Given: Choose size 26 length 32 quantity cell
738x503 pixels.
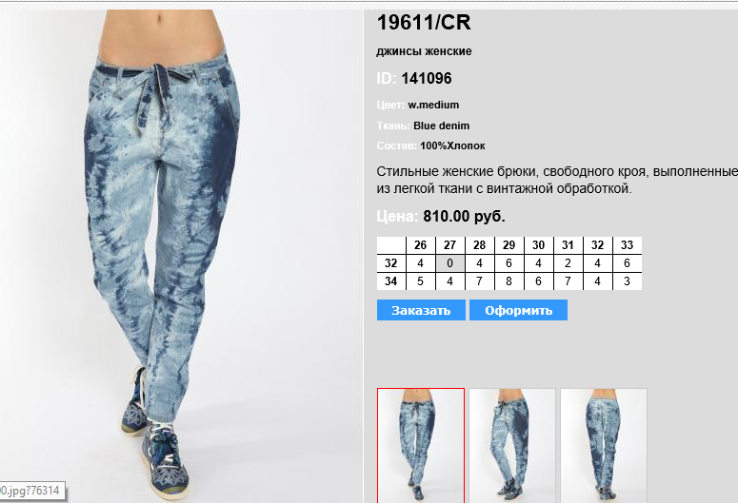Looking at the screenshot, I should pyautogui.click(x=420, y=263).
